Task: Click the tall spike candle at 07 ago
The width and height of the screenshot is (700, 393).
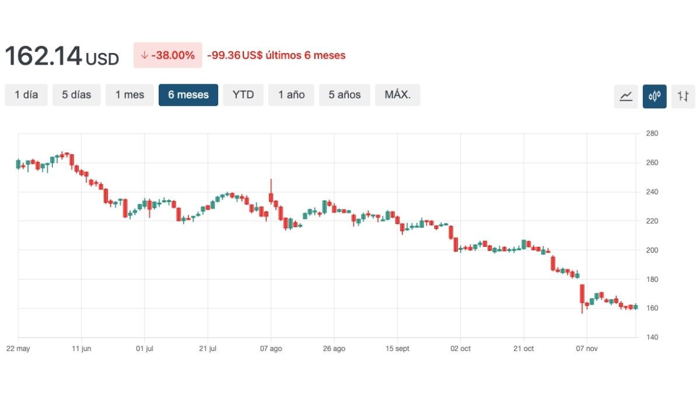Action: (271, 195)
